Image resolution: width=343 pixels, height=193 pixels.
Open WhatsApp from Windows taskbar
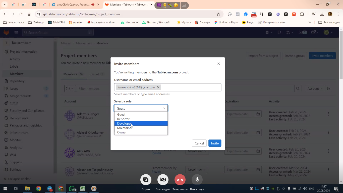point(72,188)
